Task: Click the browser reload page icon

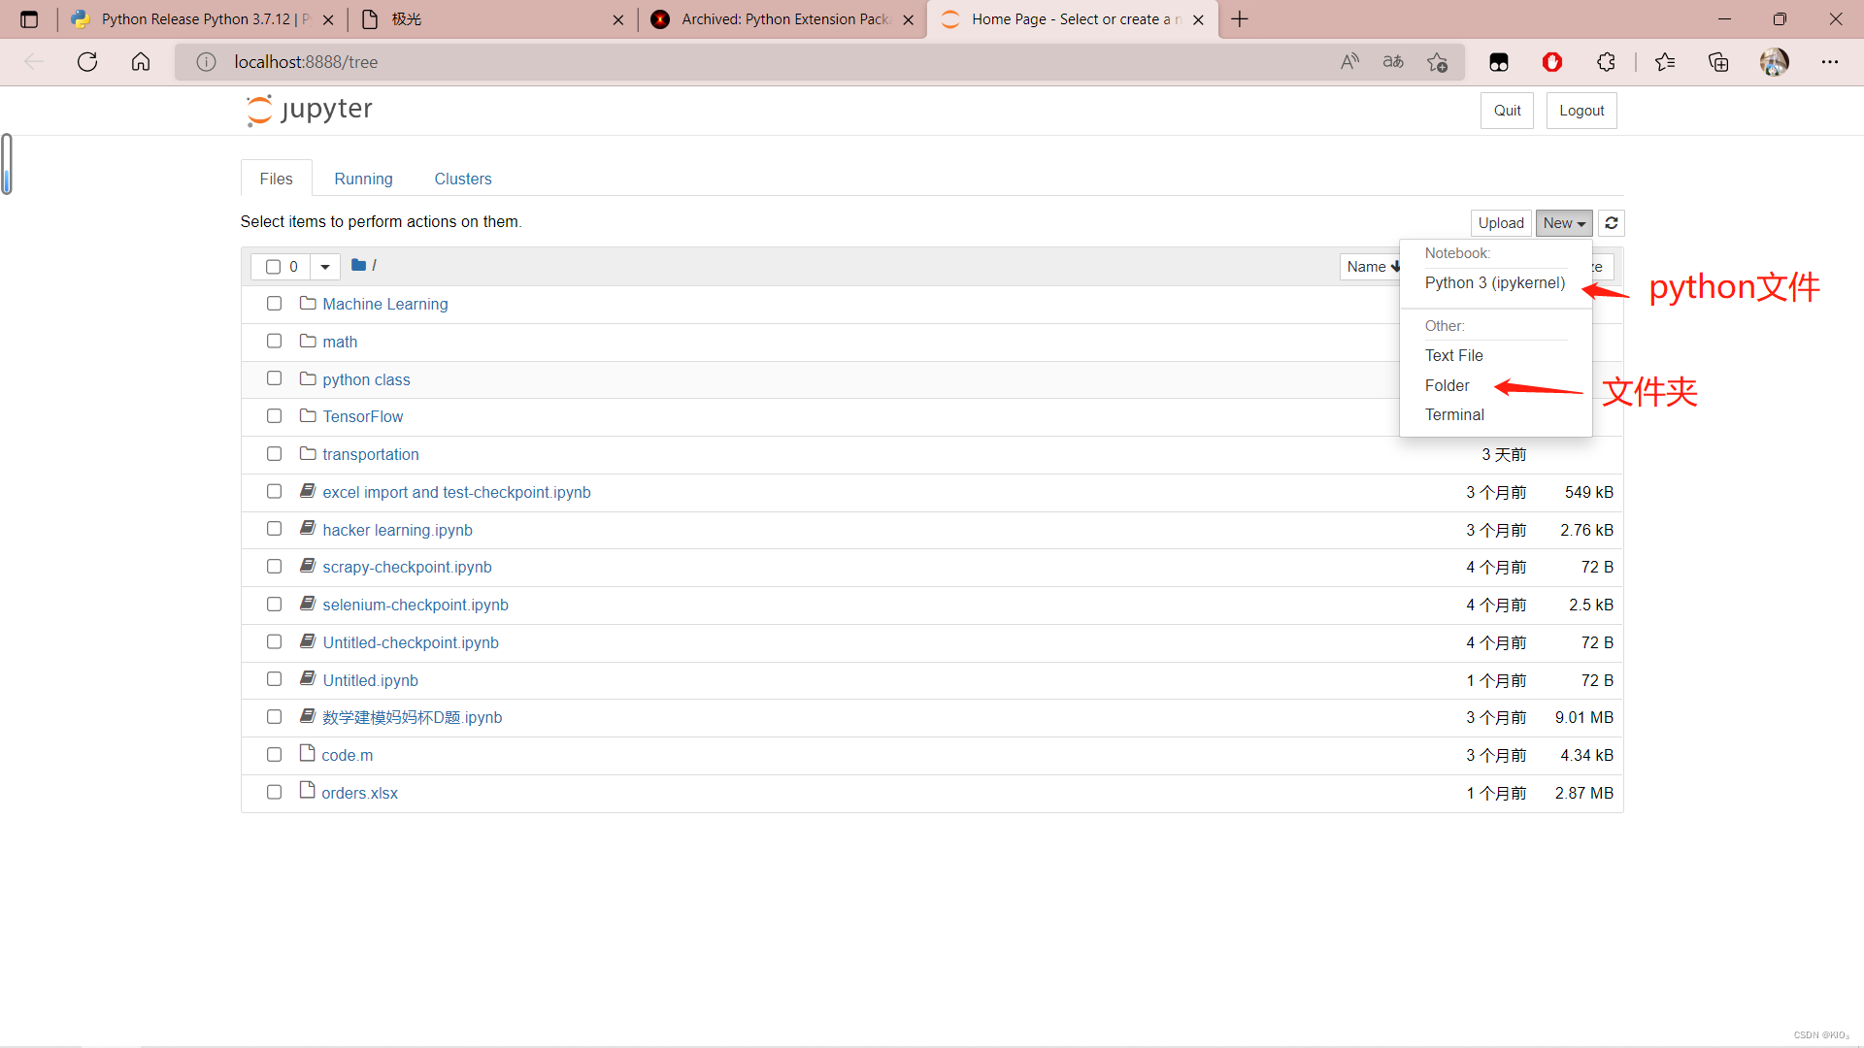Action: click(87, 62)
